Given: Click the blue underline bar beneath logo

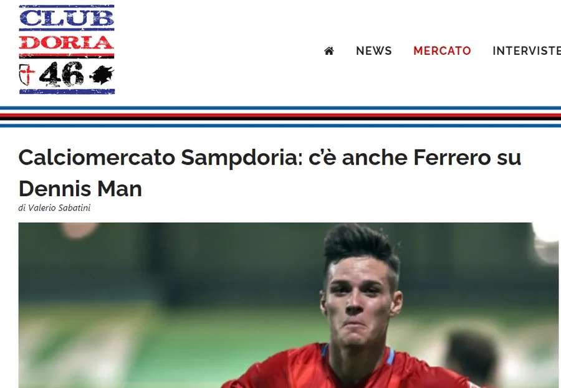Looking at the screenshot, I should (67, 92).
